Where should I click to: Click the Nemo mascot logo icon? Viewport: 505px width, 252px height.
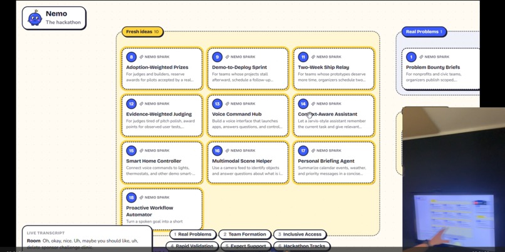coord(35,18)
